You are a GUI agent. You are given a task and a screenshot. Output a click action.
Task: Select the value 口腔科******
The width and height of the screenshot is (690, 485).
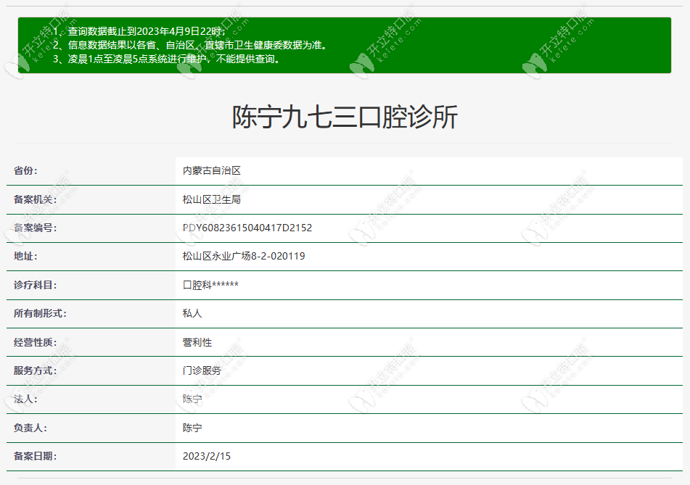(x=211, y=285)
